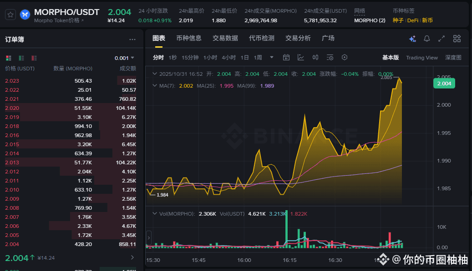Image resolution: width=472 pixels, height=271 pixels.
Task: Open Morpho Token价格 link
Action: (x=59, y=20)
